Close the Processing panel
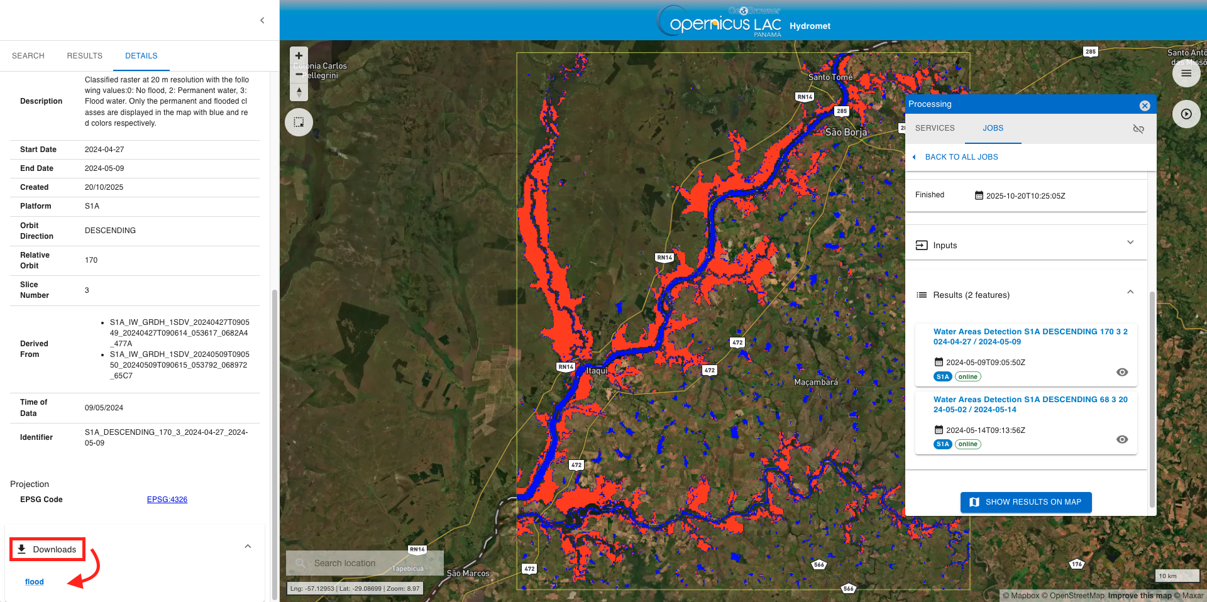The height and width of the screenshot is (602, 1207). 1144,106
